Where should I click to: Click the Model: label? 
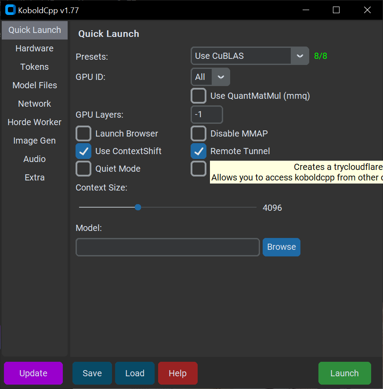(89, 228)
